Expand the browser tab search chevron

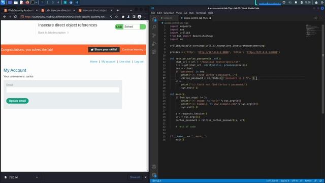[x=131, y=10]
